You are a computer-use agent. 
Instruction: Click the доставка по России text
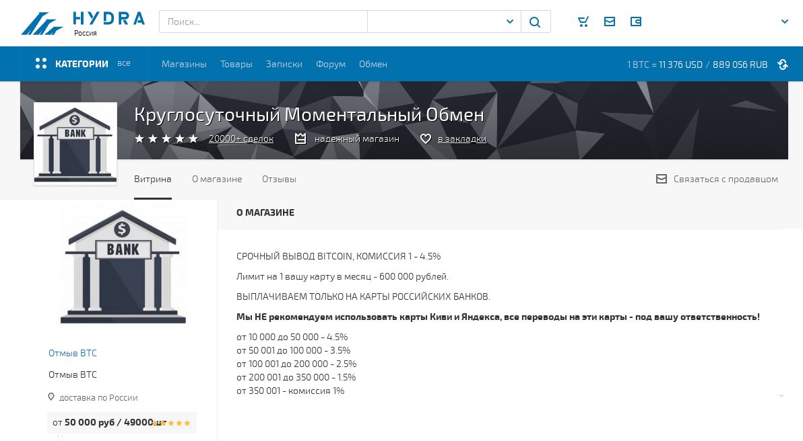98,397
